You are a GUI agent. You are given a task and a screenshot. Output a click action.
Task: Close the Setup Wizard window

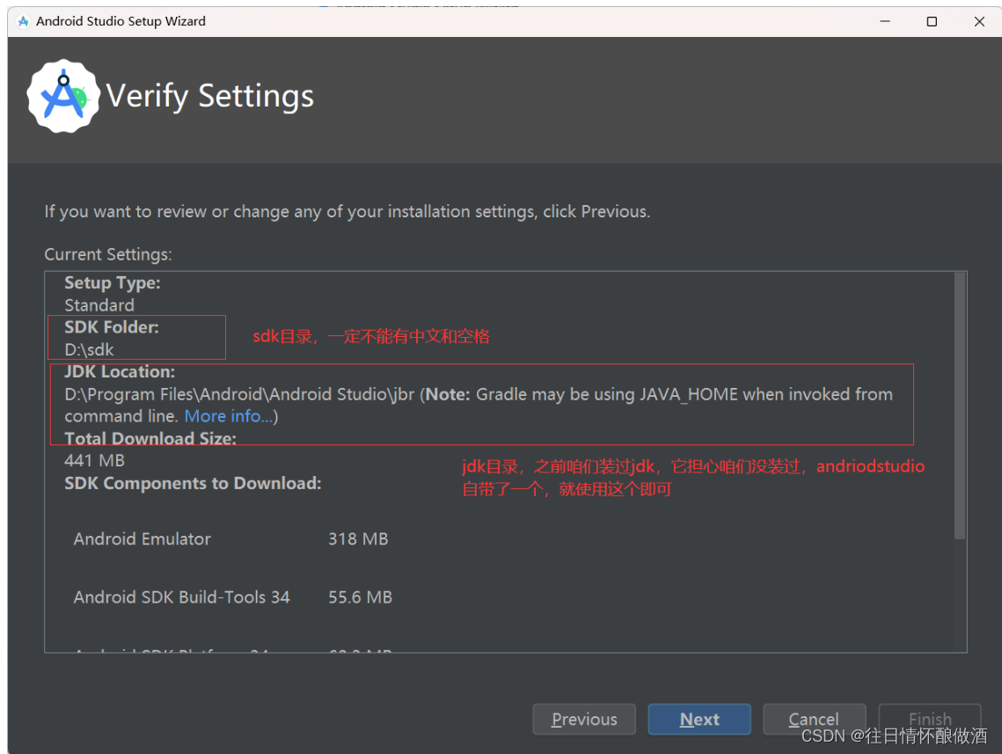979,22
